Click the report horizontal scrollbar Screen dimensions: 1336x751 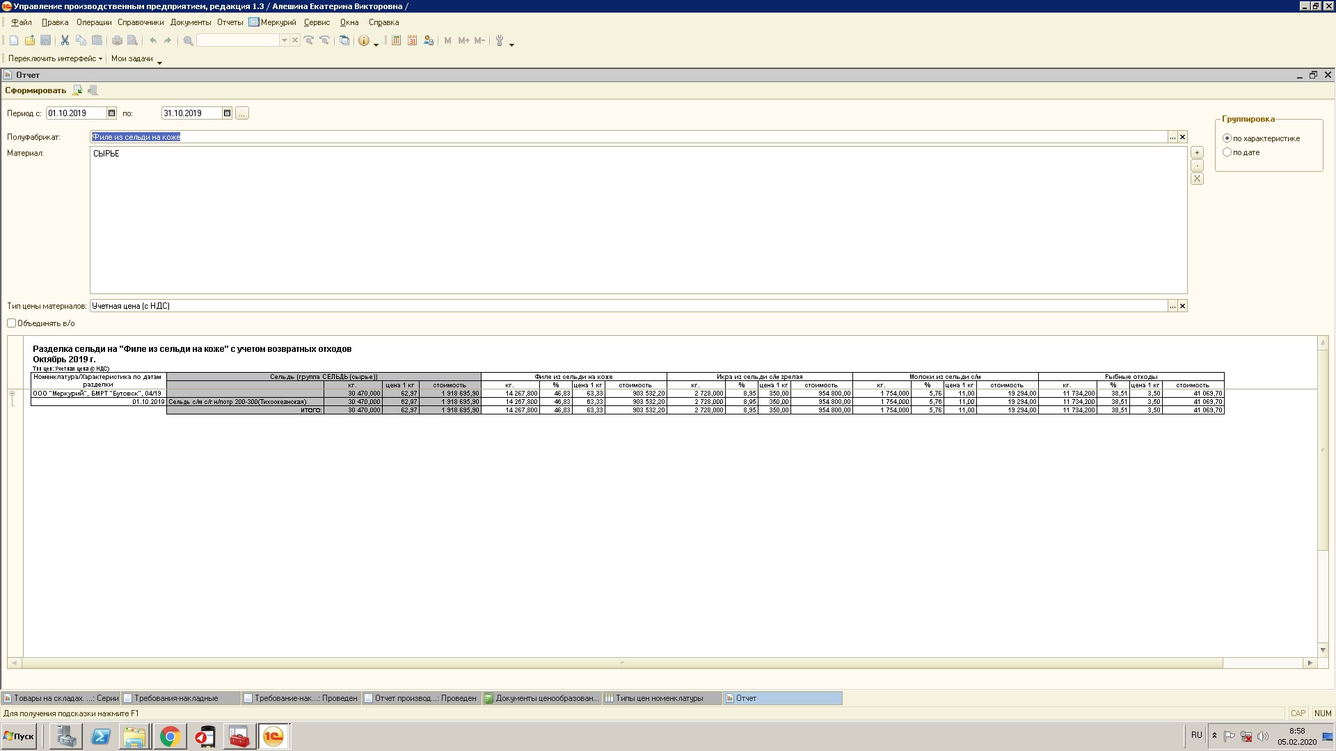point(623,663)
